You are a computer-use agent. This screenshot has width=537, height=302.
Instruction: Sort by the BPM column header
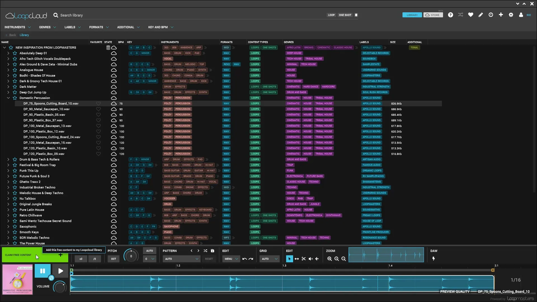click(121, 42)
